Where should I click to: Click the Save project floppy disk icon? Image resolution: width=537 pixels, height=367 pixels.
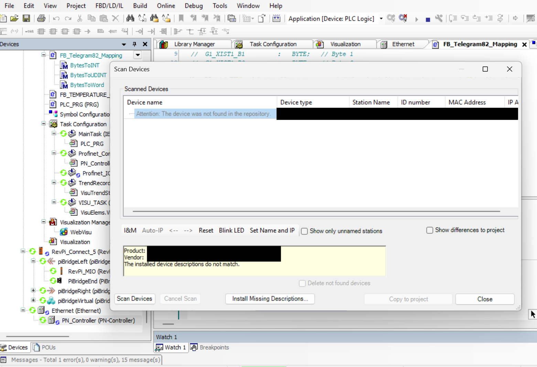click(26, 19)
